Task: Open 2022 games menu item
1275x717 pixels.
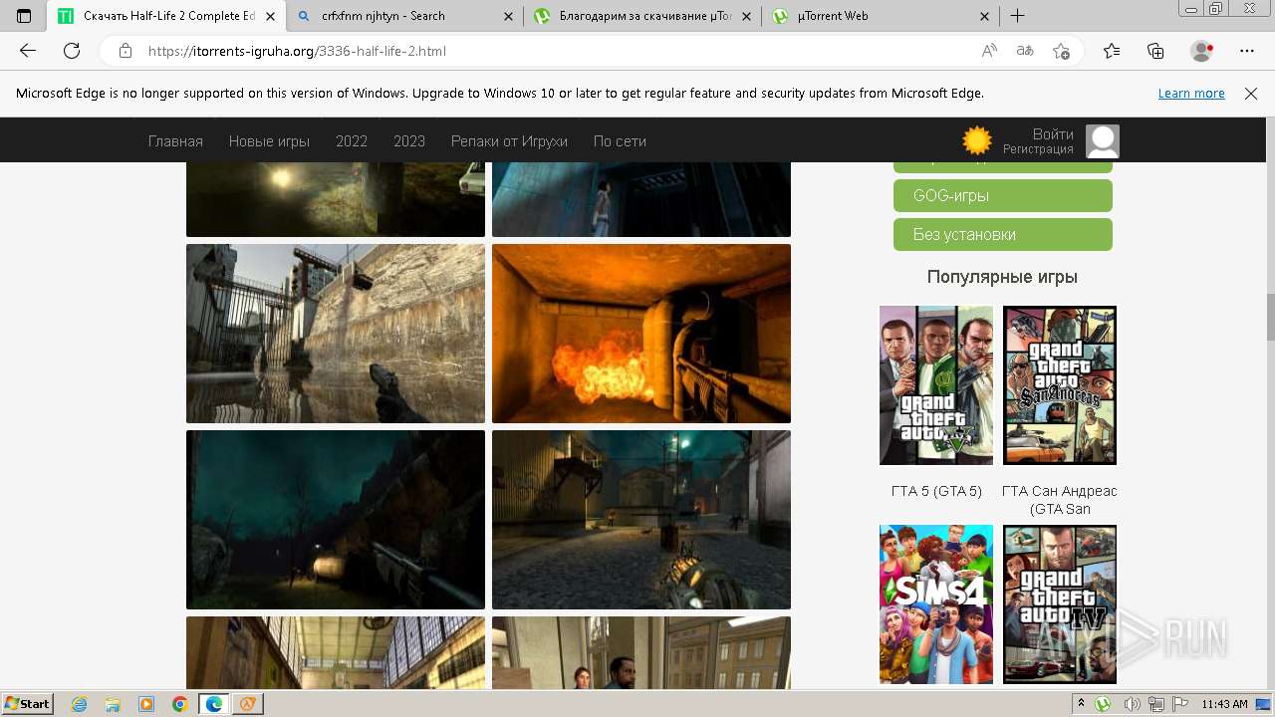Action: point(352,141)
